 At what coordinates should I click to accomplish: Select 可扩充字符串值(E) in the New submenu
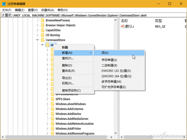coord(119,87)
